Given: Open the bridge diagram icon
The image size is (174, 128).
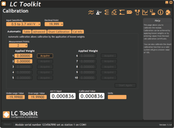Looking at the screenshot, I should [114, 12].
